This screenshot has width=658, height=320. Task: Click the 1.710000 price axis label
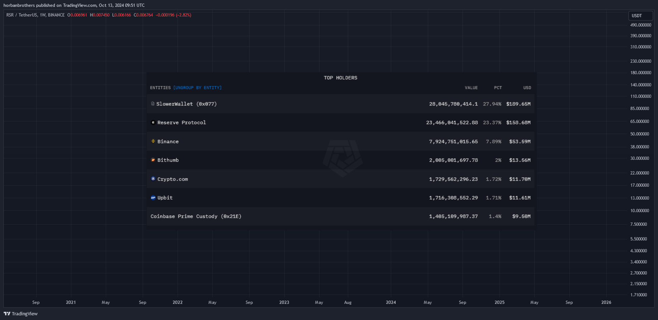639,295
